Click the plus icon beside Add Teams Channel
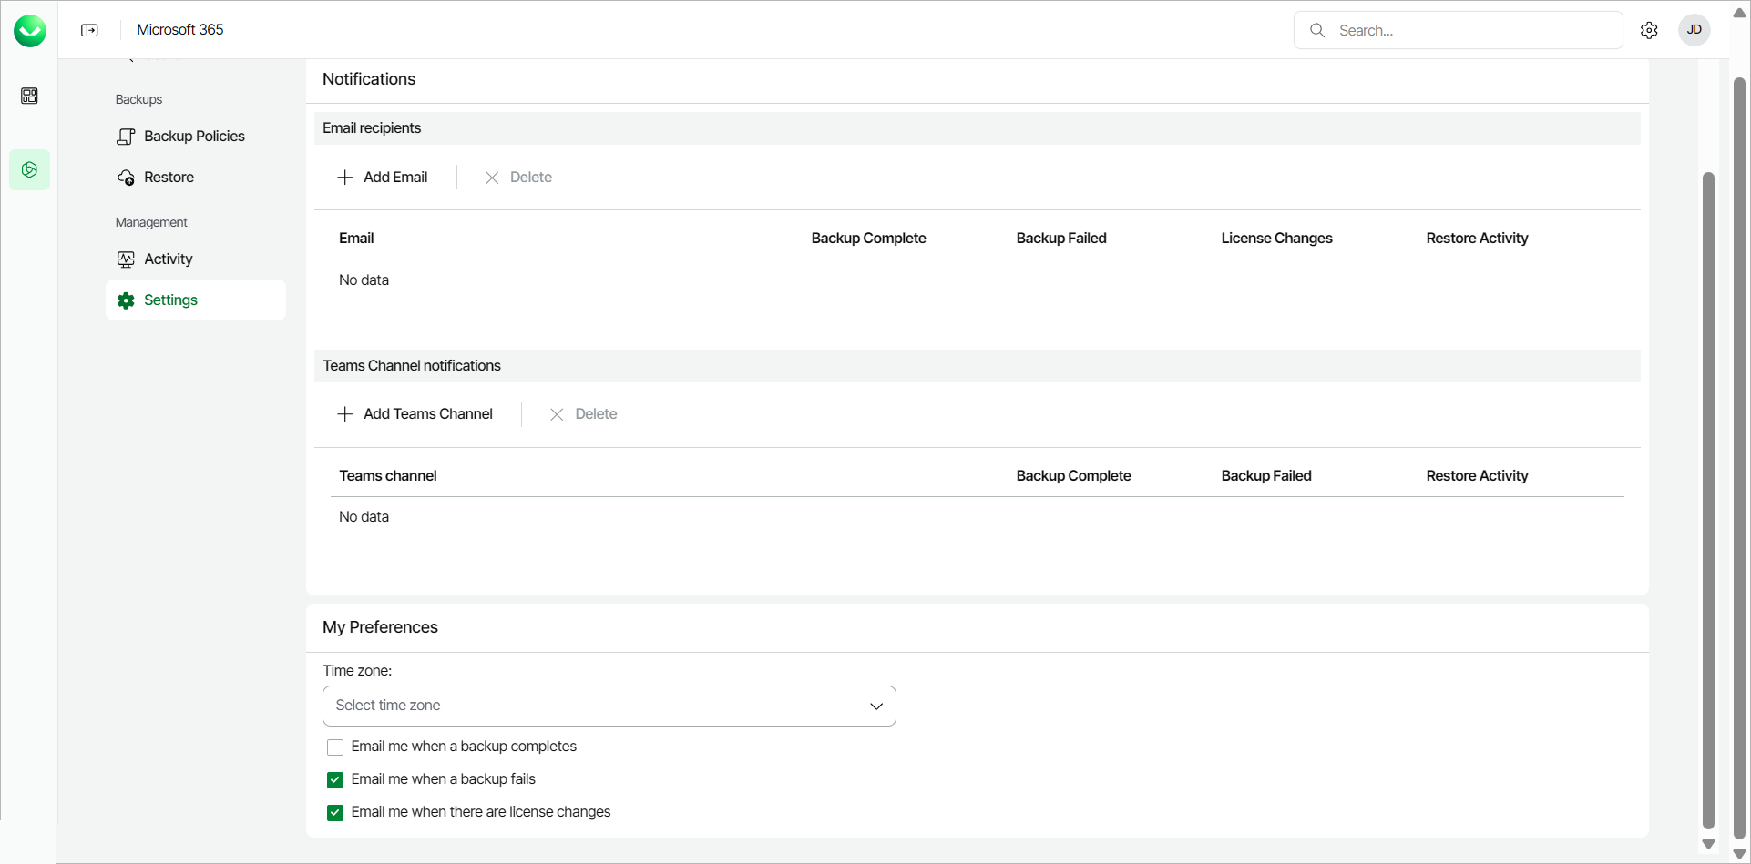Image resolution: width=1751 pixels, height=864 pixels. click(x=345, y=414)
